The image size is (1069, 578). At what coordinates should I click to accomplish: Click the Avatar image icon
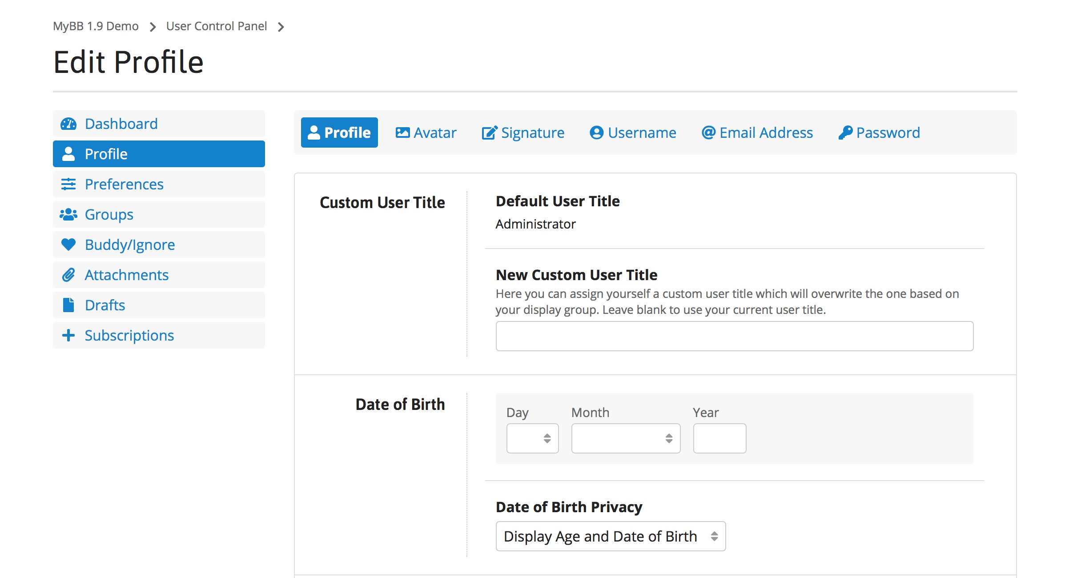pyautogui.click(x=403, y=132)
